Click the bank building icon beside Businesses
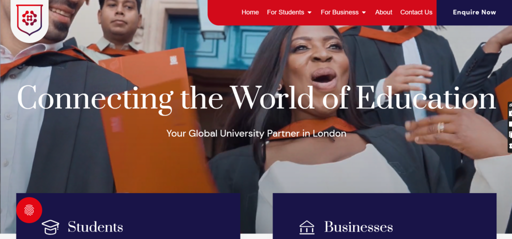Viewport: 512px width, 239px height. (x=306, y=227)
